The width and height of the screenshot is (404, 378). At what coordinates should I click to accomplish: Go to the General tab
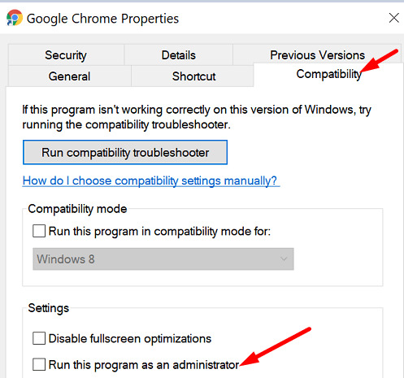[69, 76]
